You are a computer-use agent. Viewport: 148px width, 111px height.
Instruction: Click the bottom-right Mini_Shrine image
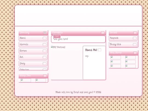(x=130, y=66)
